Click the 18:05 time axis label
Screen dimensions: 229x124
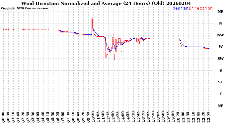coord(158,117)
